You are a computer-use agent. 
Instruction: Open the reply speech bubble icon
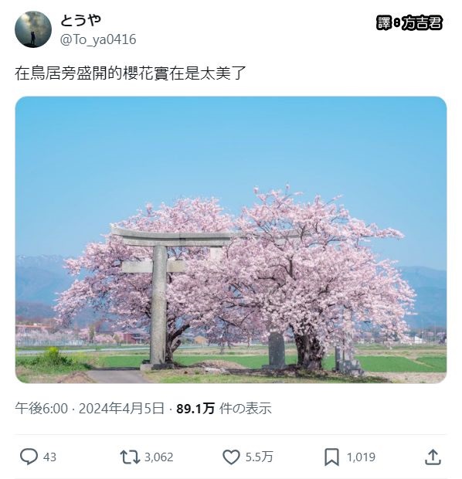click(x=29, y=457)
